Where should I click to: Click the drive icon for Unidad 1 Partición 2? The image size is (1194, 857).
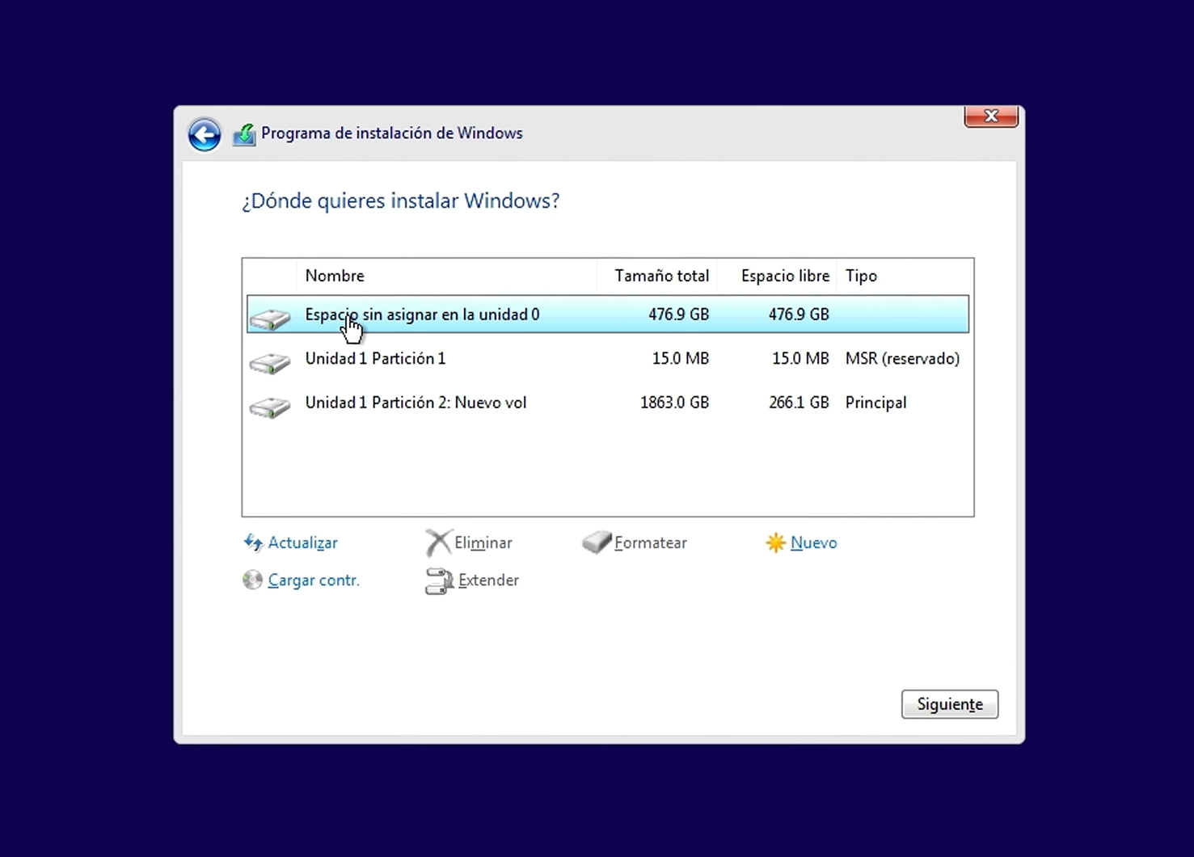point(270,406)
